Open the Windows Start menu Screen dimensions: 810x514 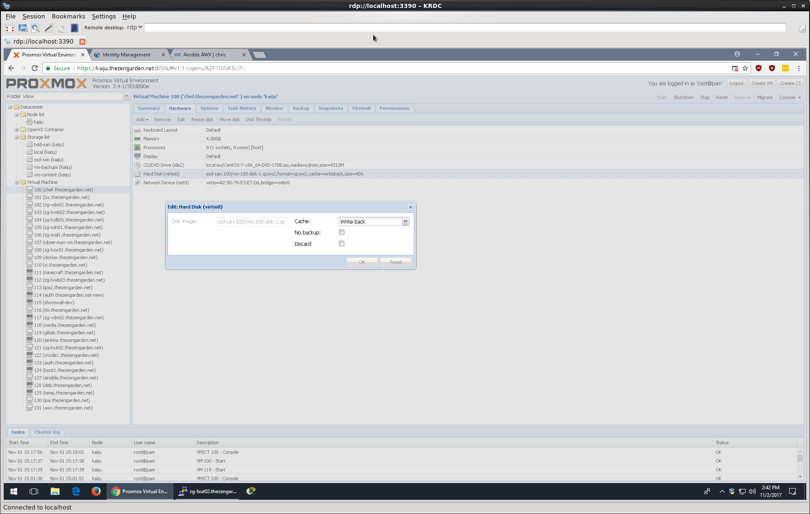[14, 491]
